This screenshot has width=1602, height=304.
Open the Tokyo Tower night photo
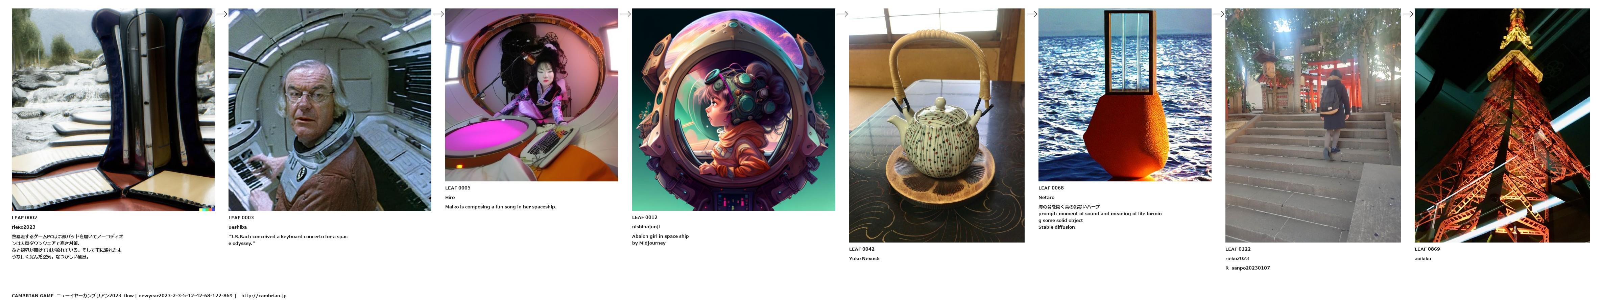click(x=1502, y=125)
